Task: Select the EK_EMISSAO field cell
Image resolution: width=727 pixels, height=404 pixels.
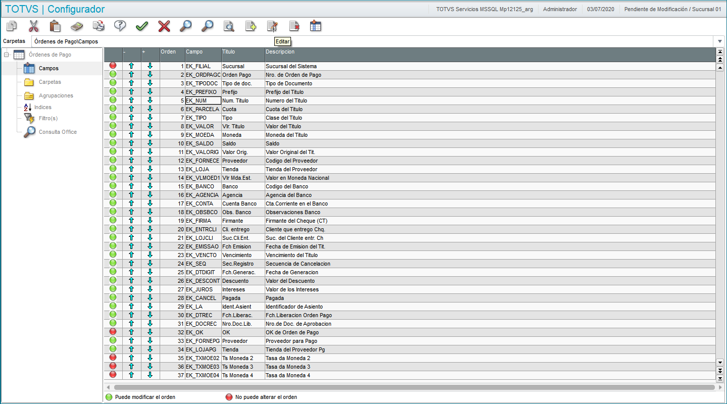Action: click(x=203, y=246)
